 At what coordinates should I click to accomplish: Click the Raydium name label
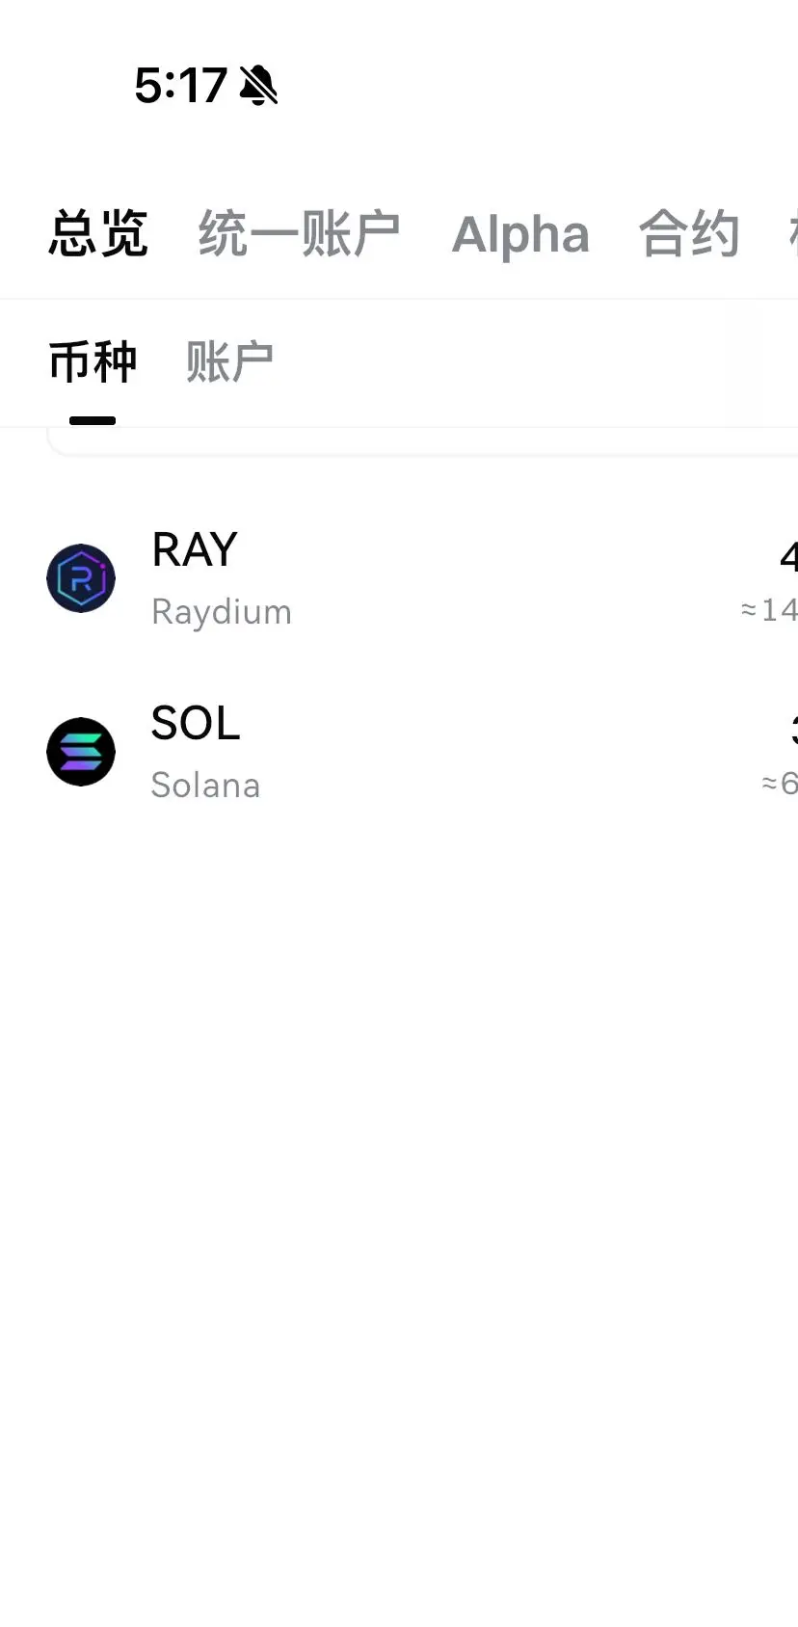pyautogui.click(x=222, y=613)
